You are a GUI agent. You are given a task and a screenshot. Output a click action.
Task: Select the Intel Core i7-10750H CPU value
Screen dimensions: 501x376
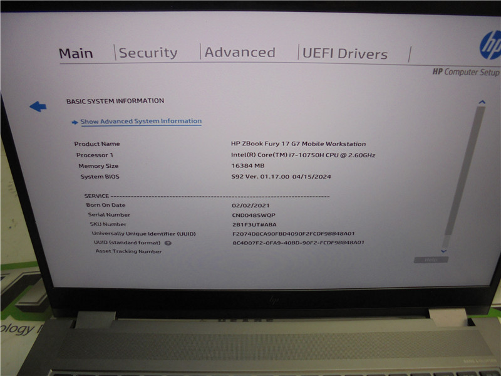point(303,155)
